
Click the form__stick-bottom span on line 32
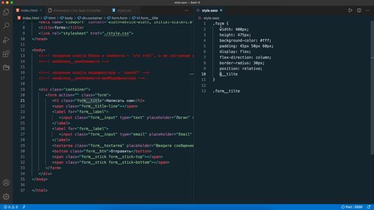coord(110,162)
